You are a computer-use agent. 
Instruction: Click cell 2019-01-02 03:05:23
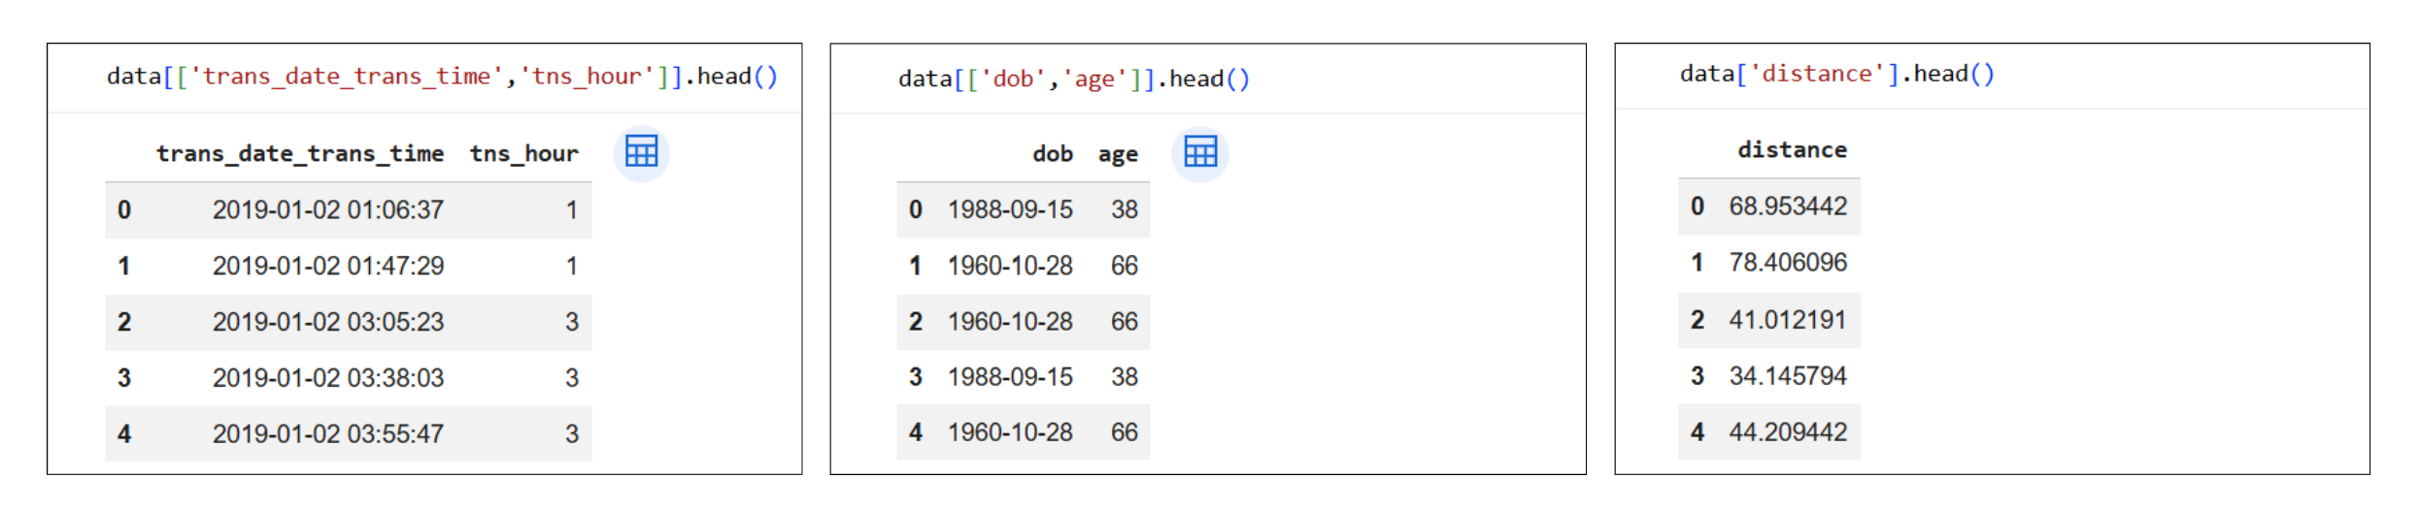coord(328,323)
